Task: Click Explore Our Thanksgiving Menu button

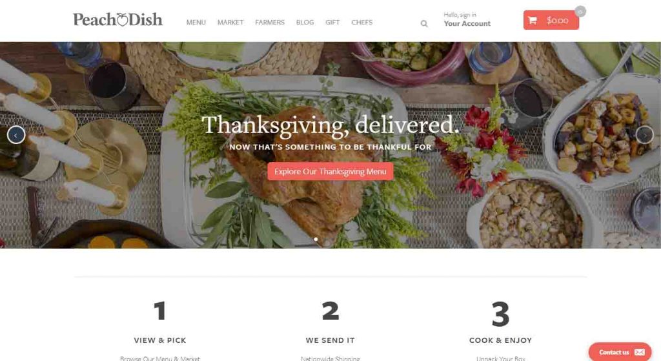Action: point(330,171)
